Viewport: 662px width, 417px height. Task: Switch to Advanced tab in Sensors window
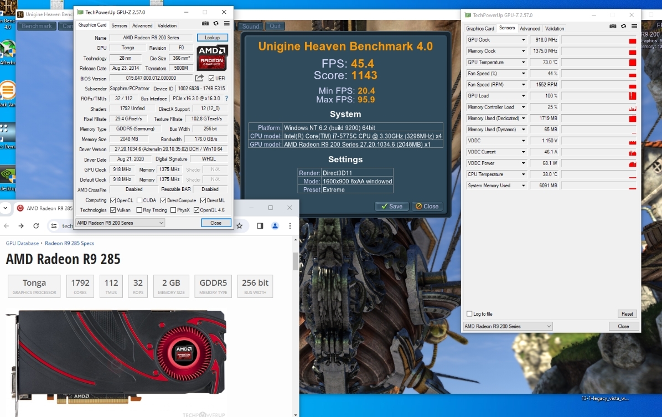[530, 28]
